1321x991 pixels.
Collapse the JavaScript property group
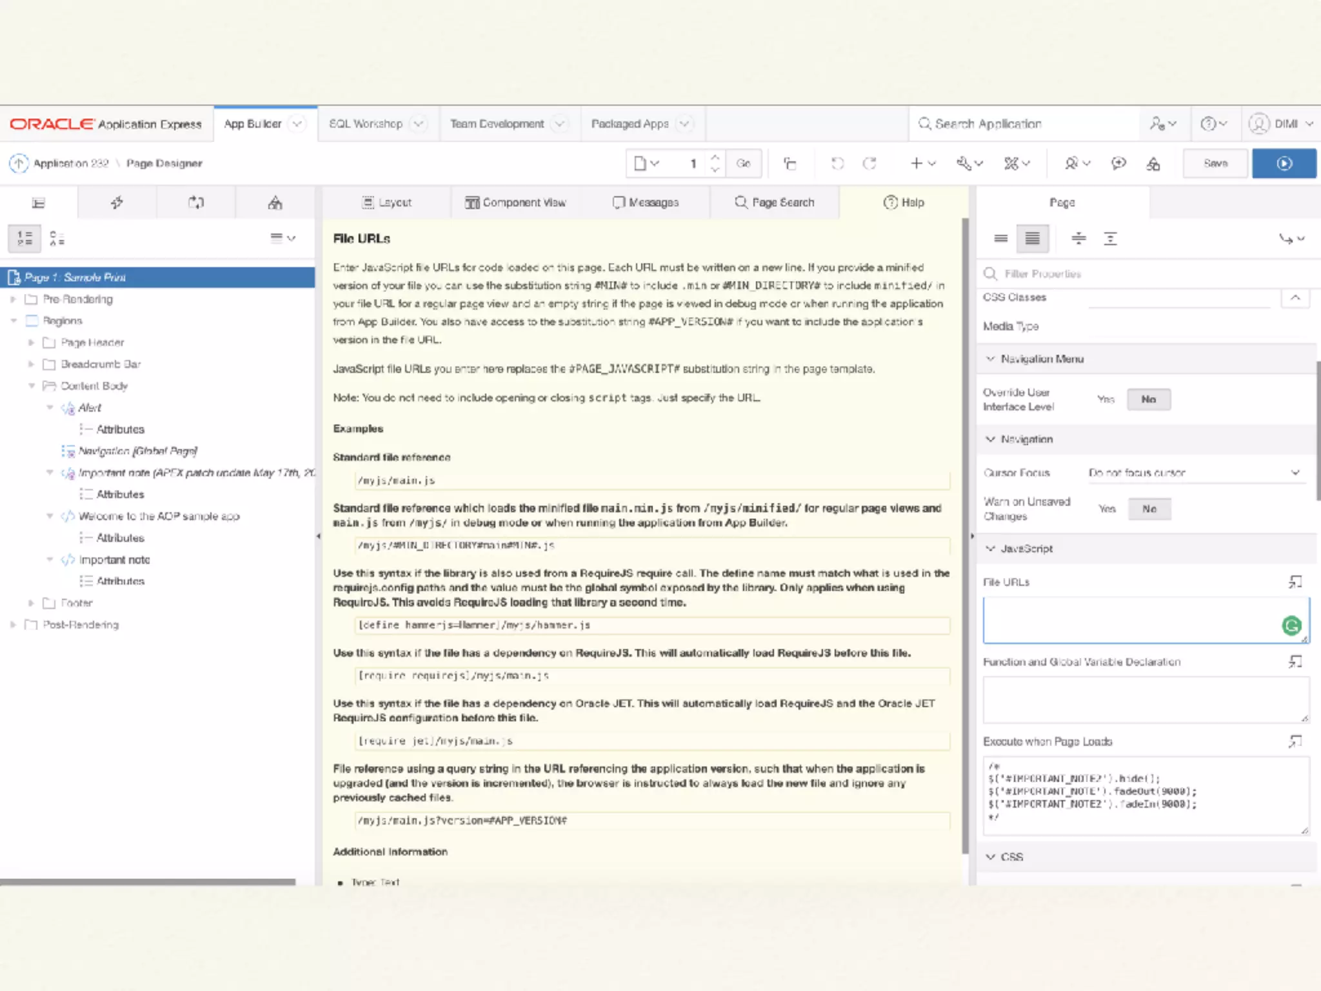[990, 548]
